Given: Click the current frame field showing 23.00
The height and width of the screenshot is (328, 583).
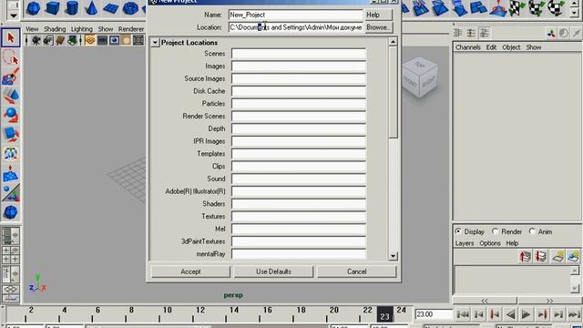Looking at the screenshot, I should click(434, 314).
